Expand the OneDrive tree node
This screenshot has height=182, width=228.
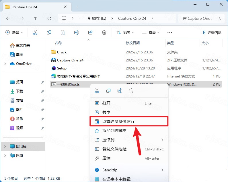(5, 64)
